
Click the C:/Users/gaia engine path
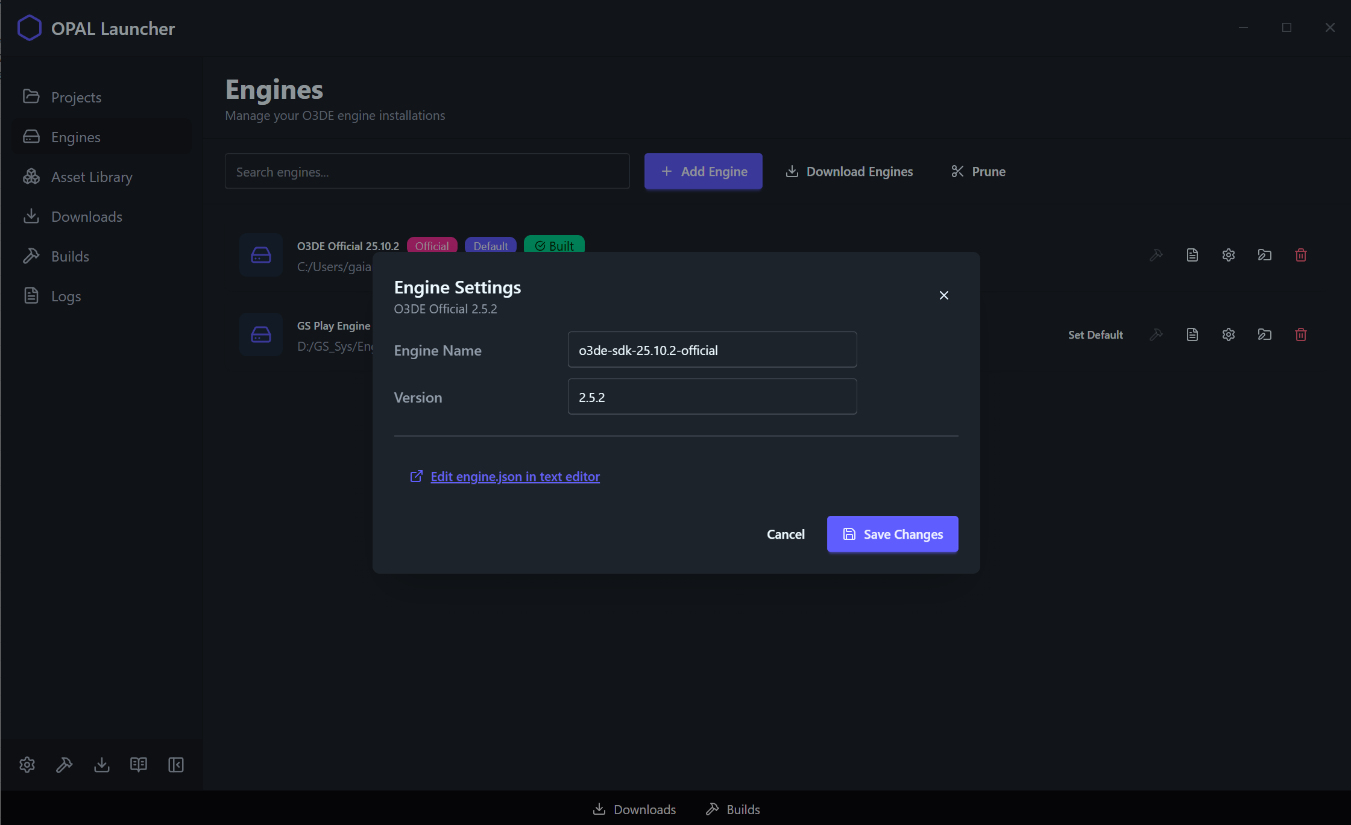pyautogui.click(x=334, y=267)
